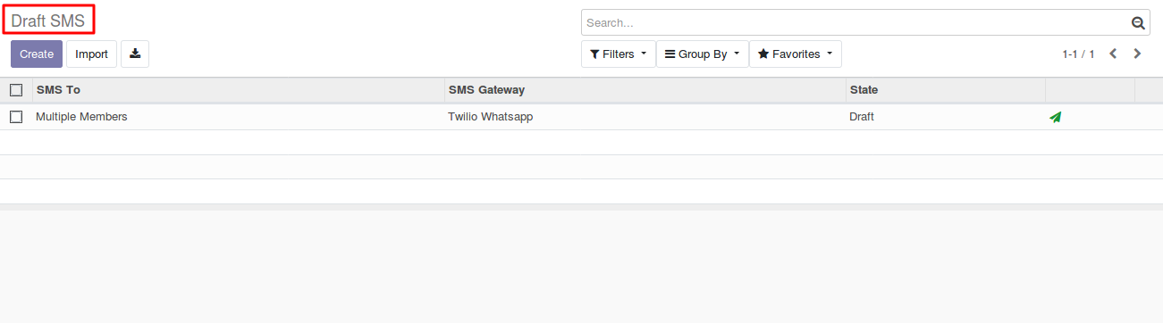Click the search magnifier icon

[x=1138, y=23]
